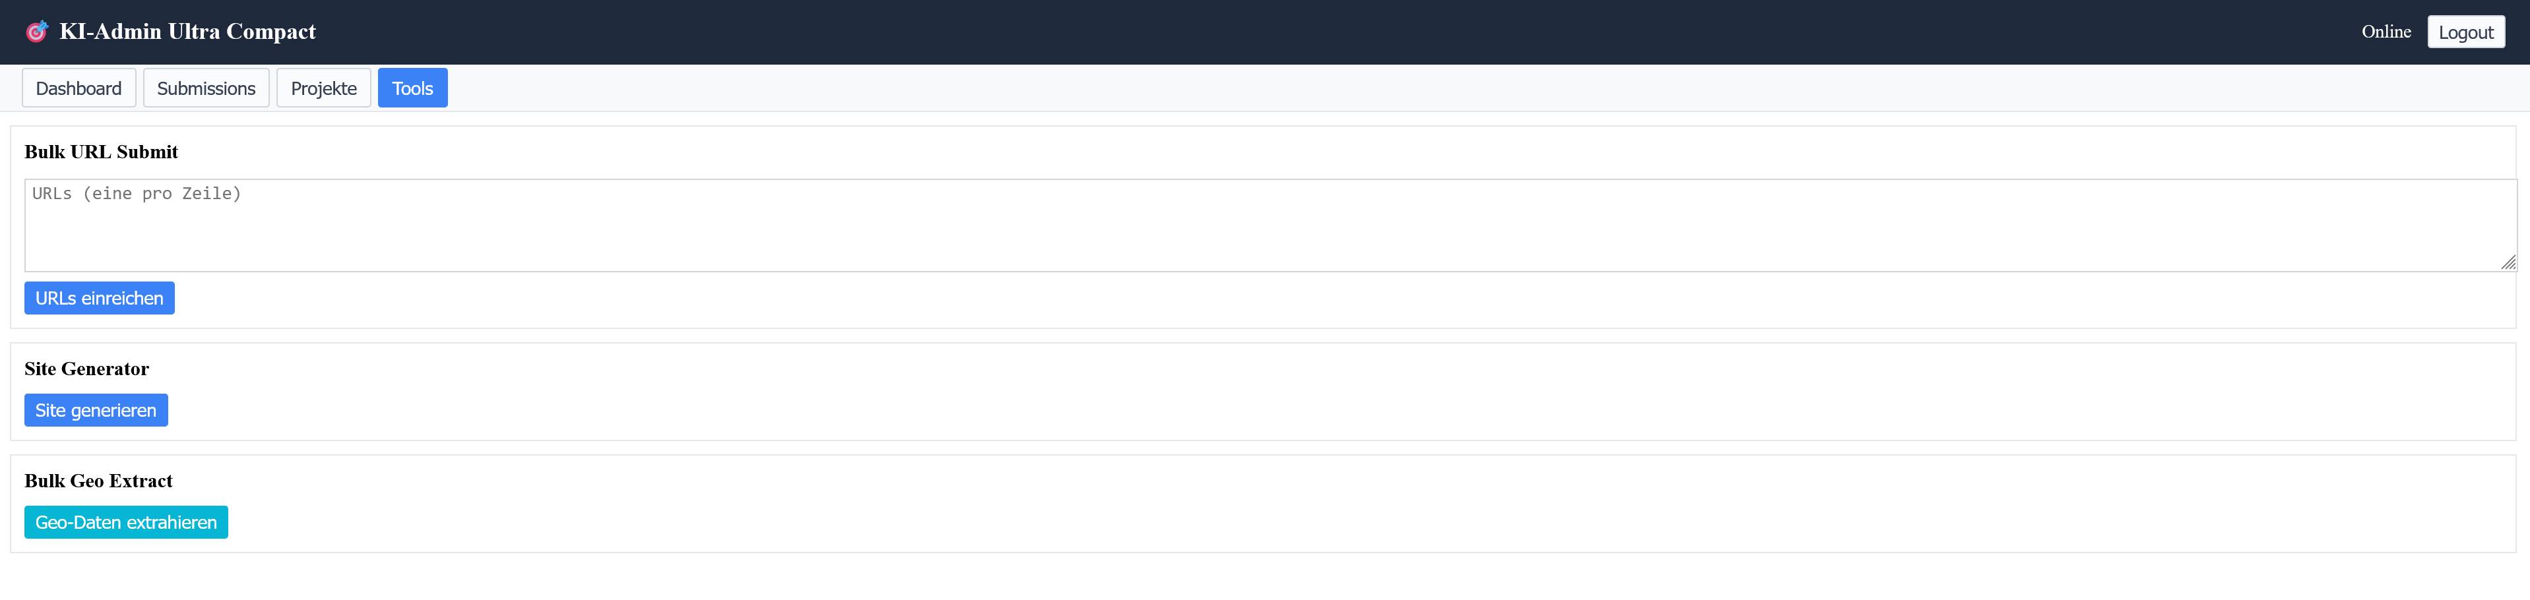This screenshot has width=2530, height=600.
Task: Click empty area of the tab navigation strip
Action: point(1375,88)
